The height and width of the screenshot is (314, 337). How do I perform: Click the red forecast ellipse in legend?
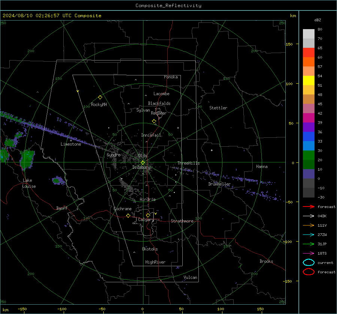click(x=309, y=272)
